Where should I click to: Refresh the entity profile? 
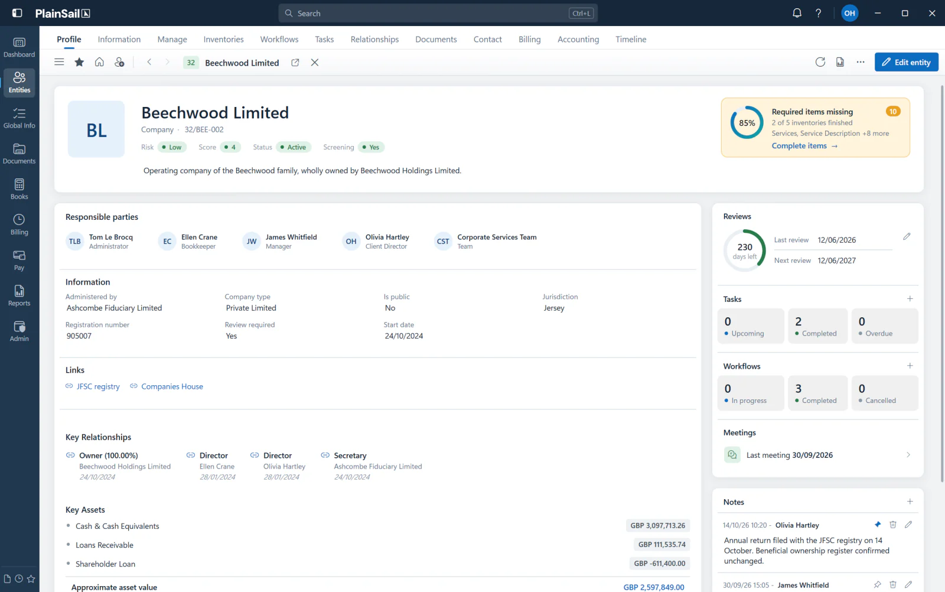coord(820,62)
